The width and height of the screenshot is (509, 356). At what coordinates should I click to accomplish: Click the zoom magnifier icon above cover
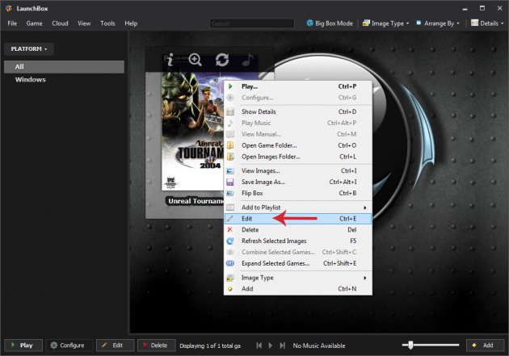tap(195, 59)
